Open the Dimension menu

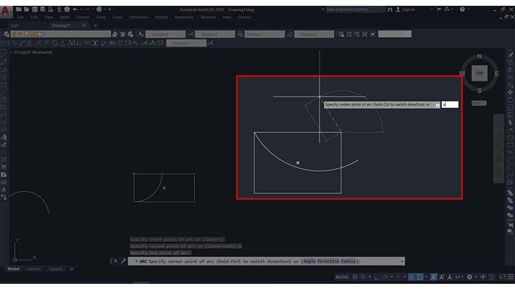coord(138,17)
